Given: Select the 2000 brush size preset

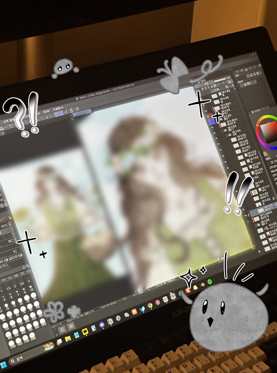Looking at the screenshot, I should [x=32, y=336].
